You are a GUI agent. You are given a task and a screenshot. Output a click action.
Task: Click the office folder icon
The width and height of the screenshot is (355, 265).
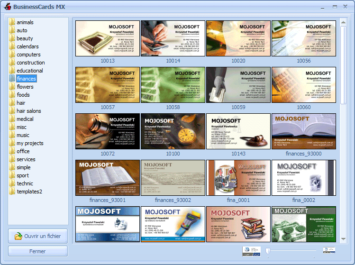coord(12,151)
